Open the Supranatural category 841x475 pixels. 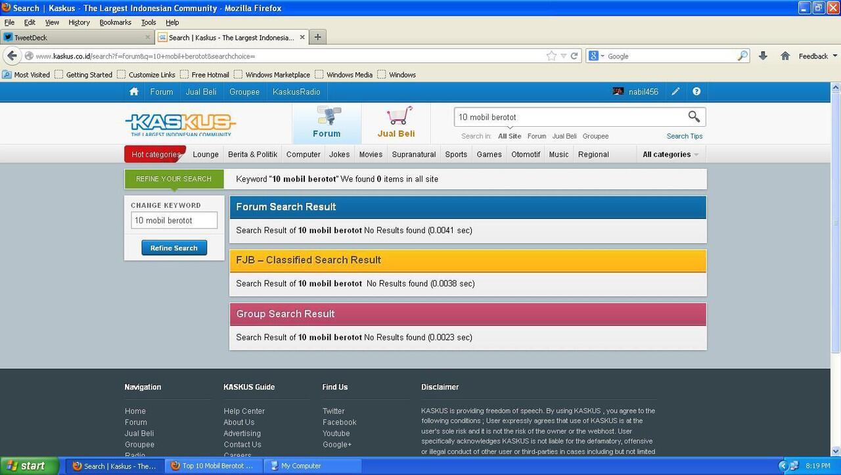pos(414,154)
